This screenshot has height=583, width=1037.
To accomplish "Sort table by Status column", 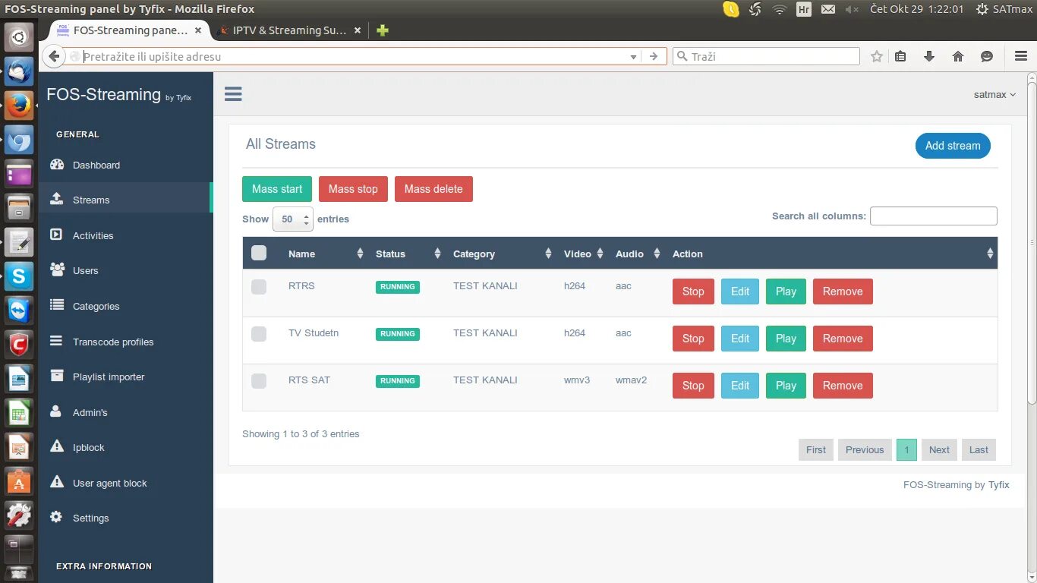I will click(408, 254).
